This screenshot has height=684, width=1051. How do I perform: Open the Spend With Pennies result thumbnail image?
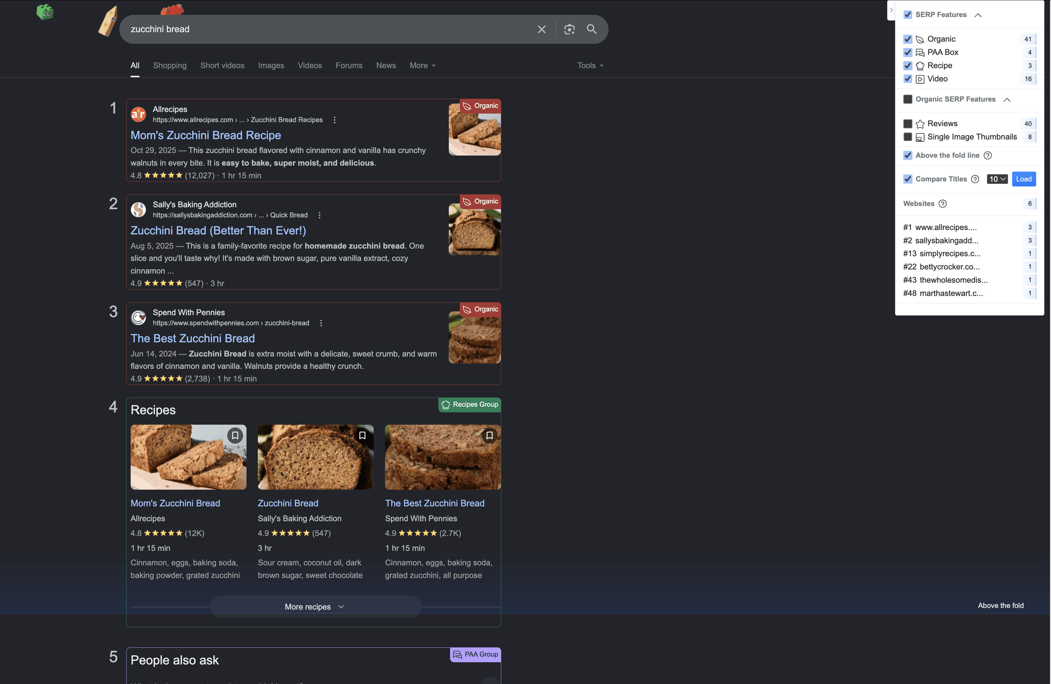tap(475, 338)
